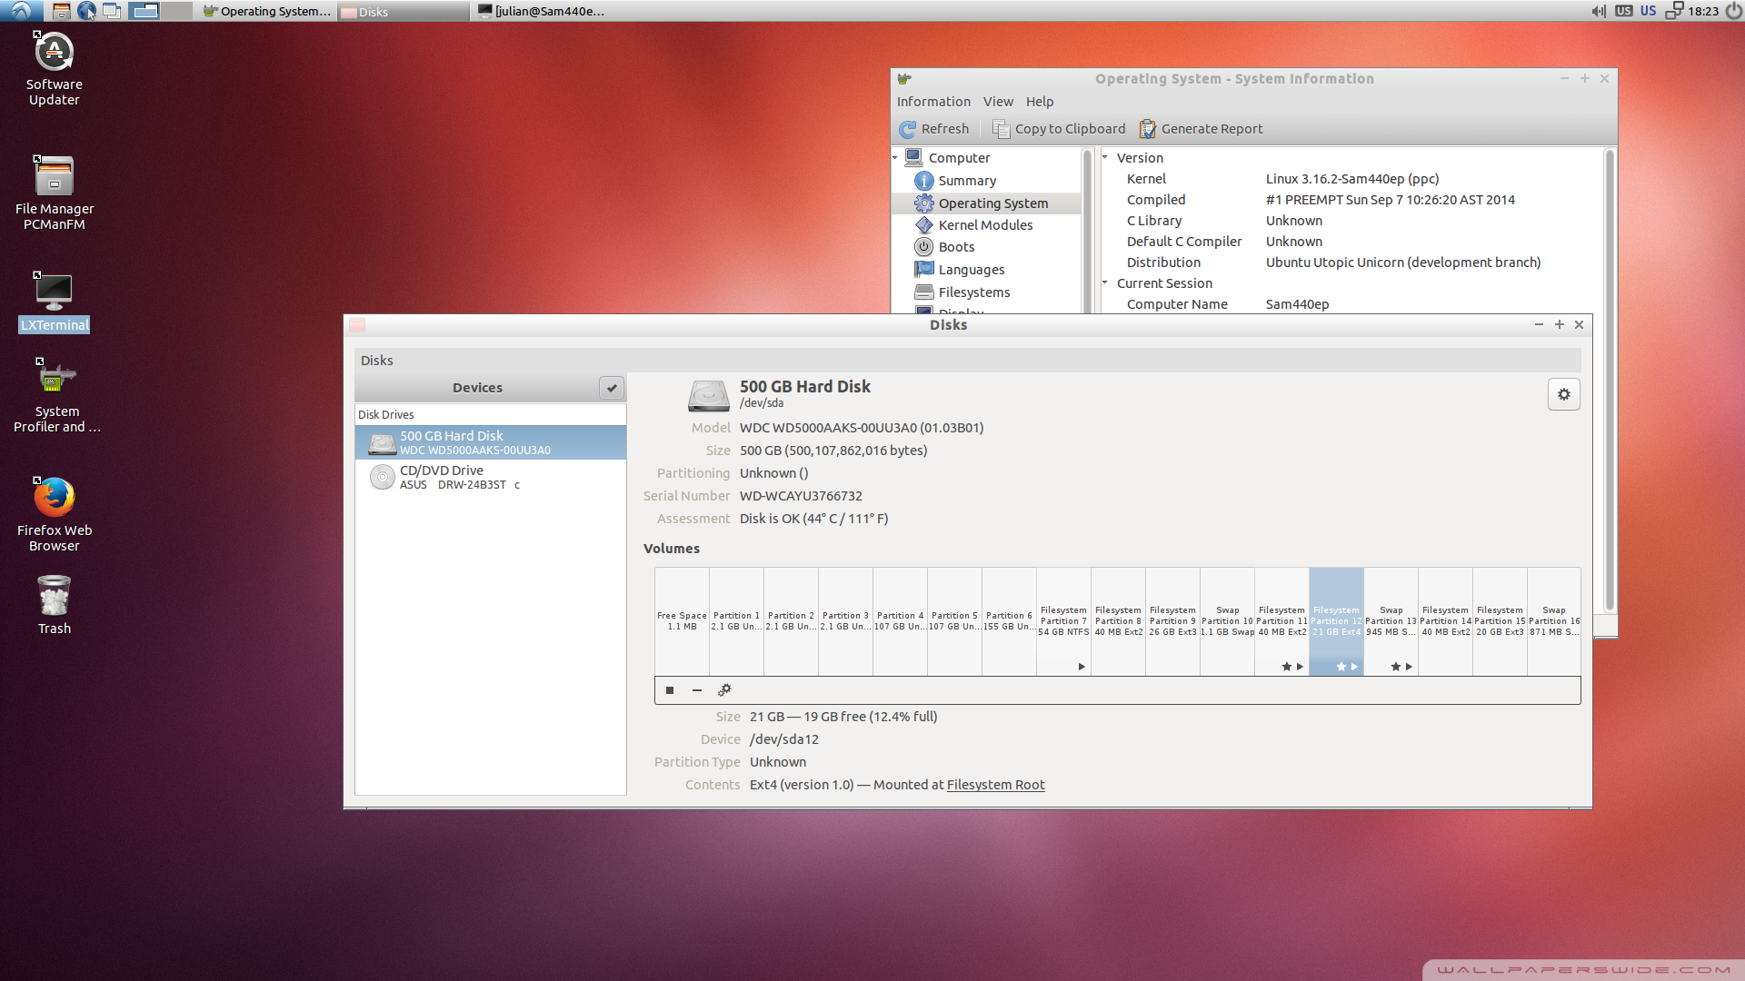Click the unmount (stop) partition icon

coord(670,690)
